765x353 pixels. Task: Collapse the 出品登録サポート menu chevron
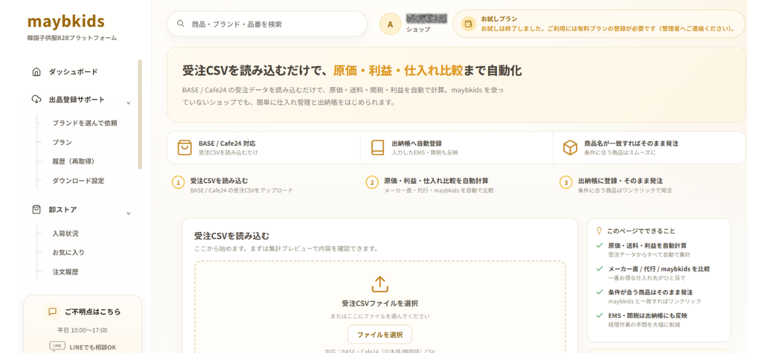coord(129,103)
